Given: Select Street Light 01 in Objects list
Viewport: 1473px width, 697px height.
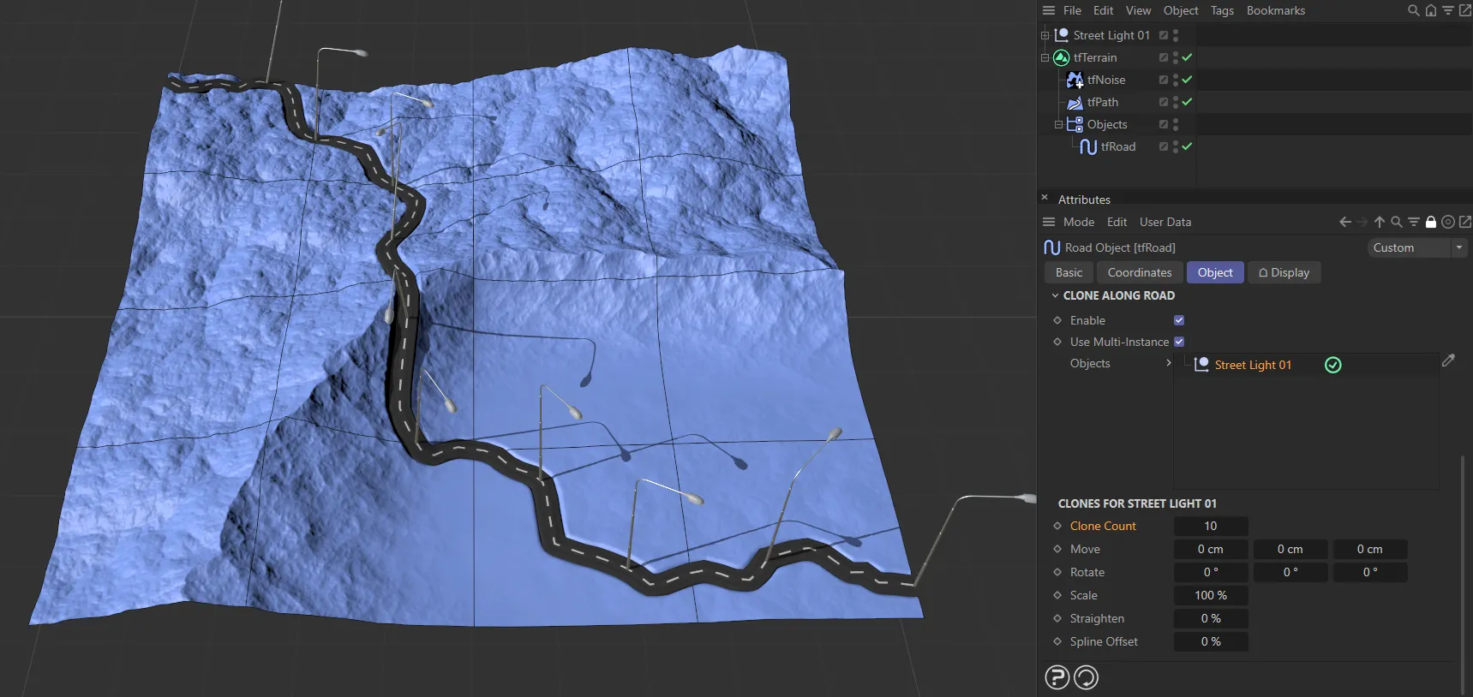Looking at the screenshot, I should tap(1252, 365).
